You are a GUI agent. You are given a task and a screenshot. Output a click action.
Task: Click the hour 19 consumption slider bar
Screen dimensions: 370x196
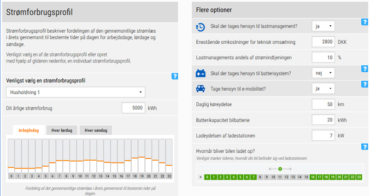click(141, 156)
